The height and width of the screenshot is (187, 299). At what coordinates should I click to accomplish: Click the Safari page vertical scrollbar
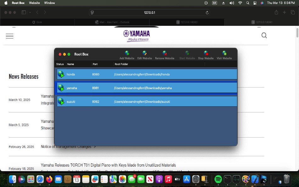297,33
